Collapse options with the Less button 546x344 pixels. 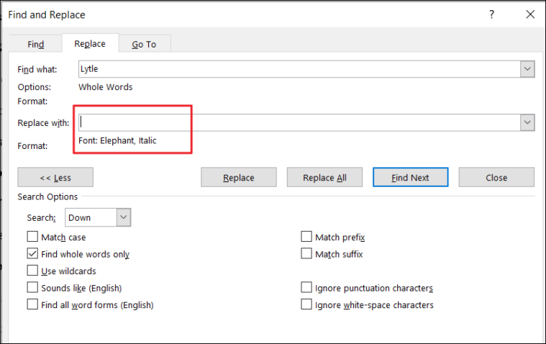coord(55,178)
